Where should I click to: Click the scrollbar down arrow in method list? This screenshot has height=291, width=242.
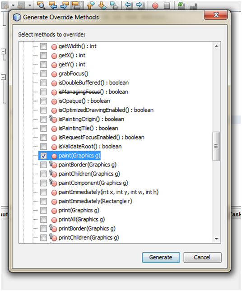217,239
